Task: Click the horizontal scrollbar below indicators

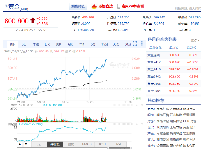Action: 74,148
